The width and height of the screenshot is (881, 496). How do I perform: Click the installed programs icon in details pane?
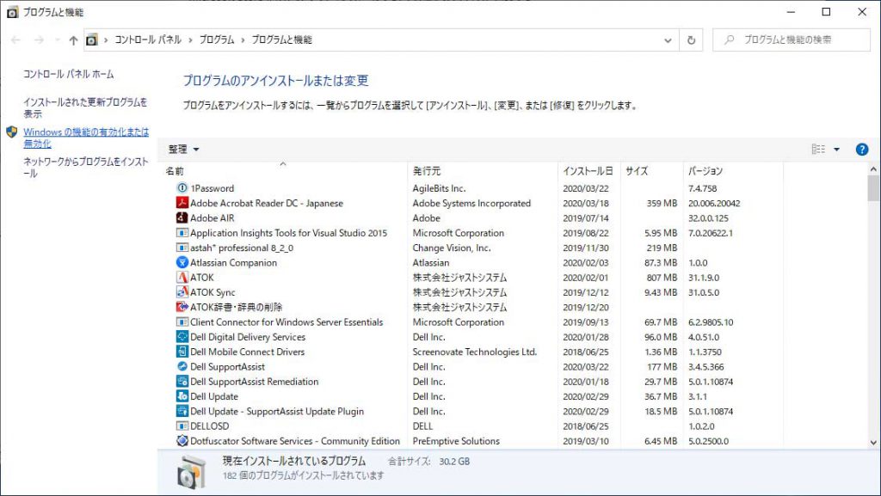click(x=192, y=471)
